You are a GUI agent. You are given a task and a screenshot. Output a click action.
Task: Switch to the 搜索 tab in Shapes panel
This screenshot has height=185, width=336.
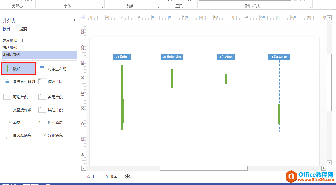point(23,29)
